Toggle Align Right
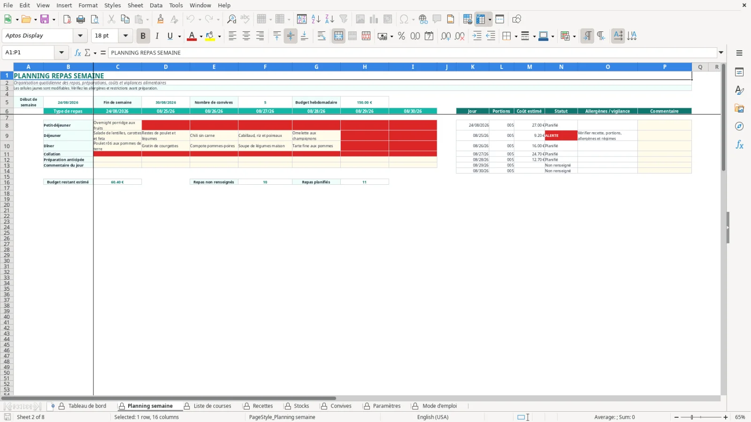 click(260, 36)
